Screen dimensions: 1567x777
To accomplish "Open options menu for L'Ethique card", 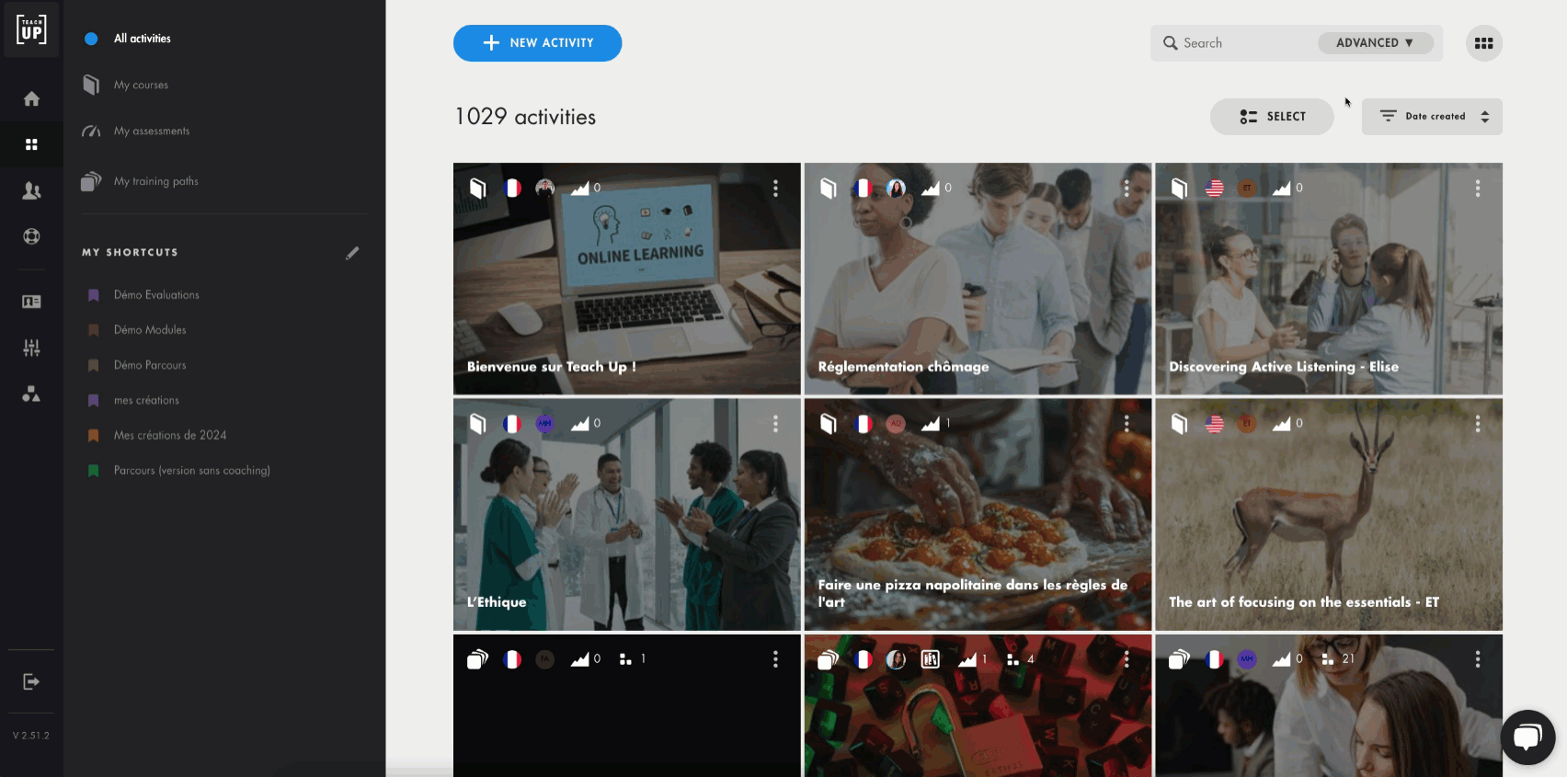I will pos(775,423).
